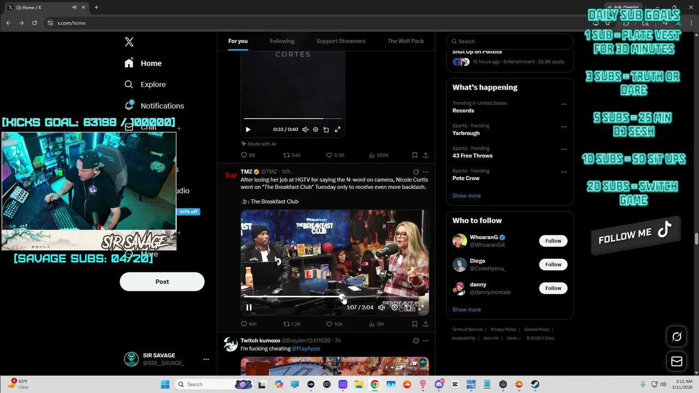Share the Made with AI post
699x393 pixels.
point(425,155)
